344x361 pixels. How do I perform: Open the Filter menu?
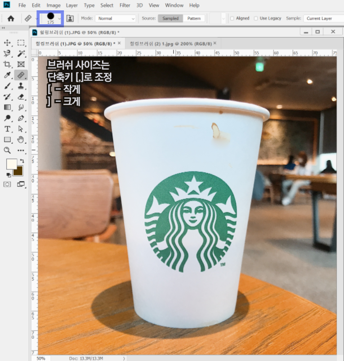click(125, 5)
